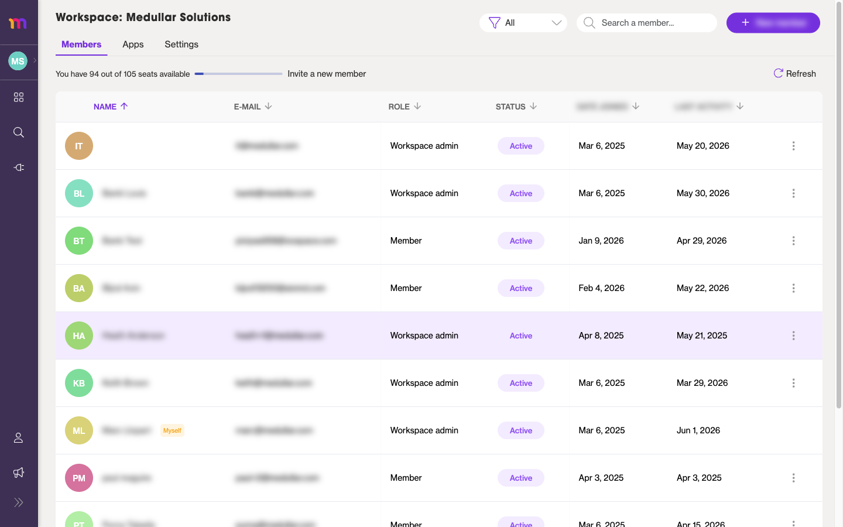Click the Refresh button
Viewport: 843px width, 527px height.
point(794,73)
